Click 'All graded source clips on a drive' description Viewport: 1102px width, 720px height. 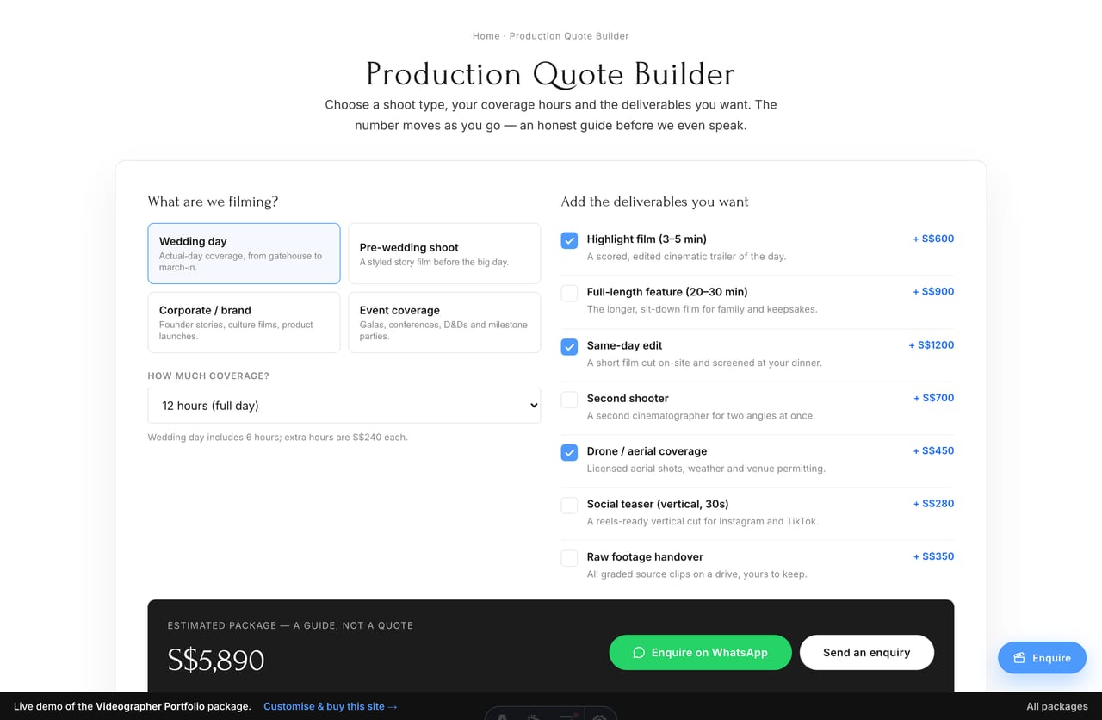(x=697, y=574)
